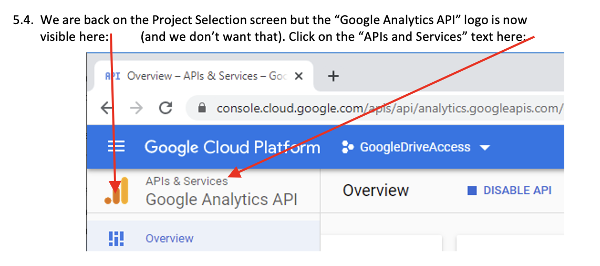Screen dimensions: 600x266
Task: Click the Google Analytics bar-chart logo
Action: [117, 191]
